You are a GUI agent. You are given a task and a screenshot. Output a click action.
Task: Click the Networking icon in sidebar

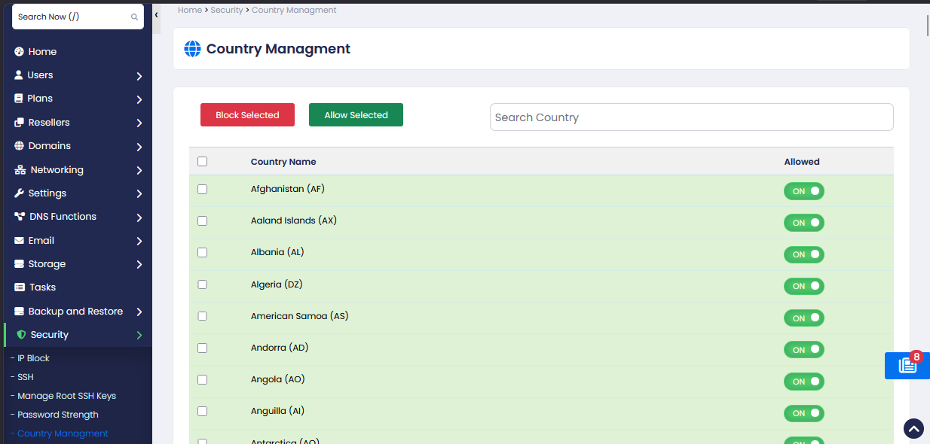[x=20, y=170]
